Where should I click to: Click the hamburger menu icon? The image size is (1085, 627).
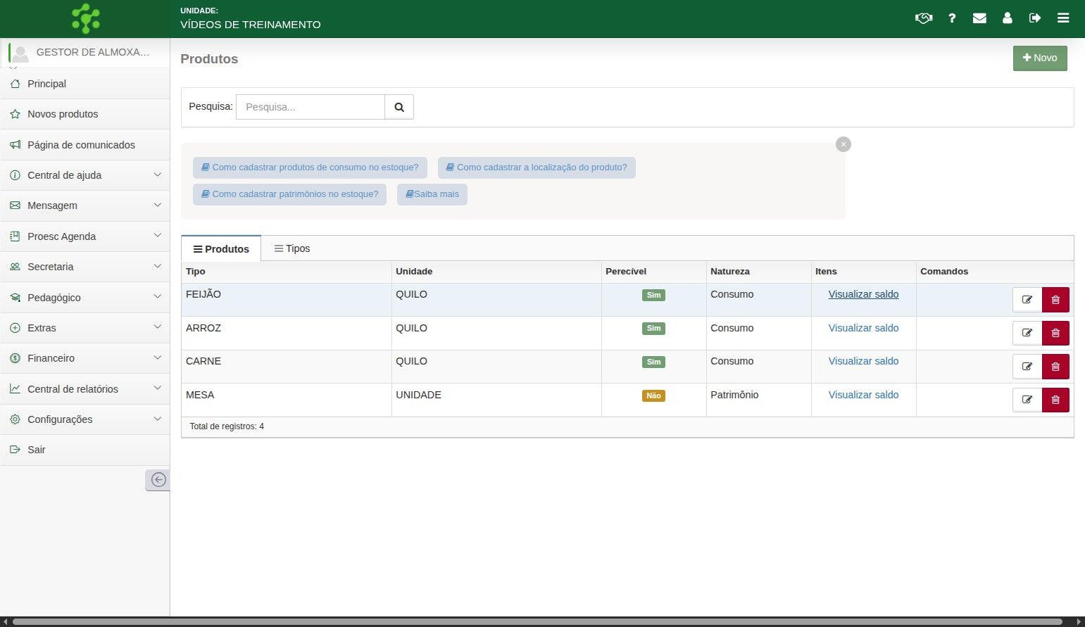tap(1063, 18)
